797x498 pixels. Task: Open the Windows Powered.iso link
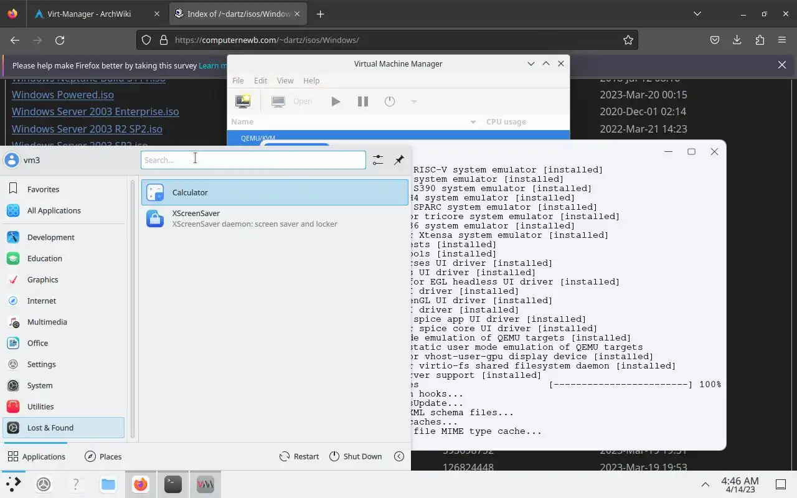pyautogui.click(x=63, y=95)
